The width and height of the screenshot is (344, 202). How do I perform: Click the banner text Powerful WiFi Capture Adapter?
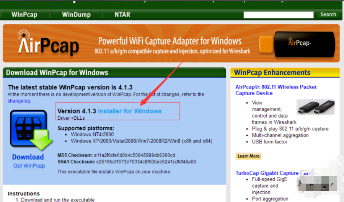pyautogui.click(x=170, y=41)
